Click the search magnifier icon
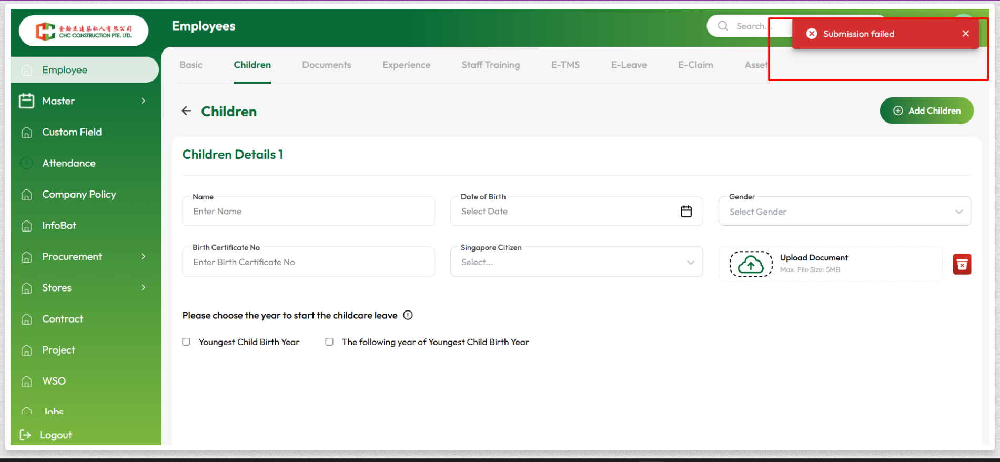This screenshot has height=462, width=1000. point(723,26)
